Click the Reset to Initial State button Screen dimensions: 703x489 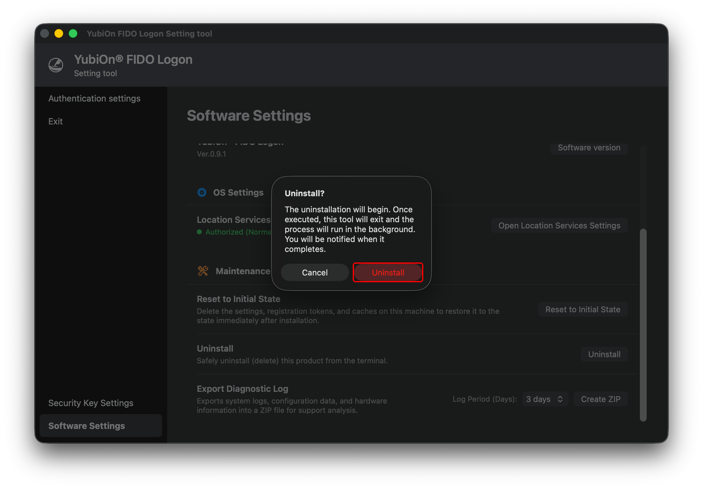tap(583, 309)
